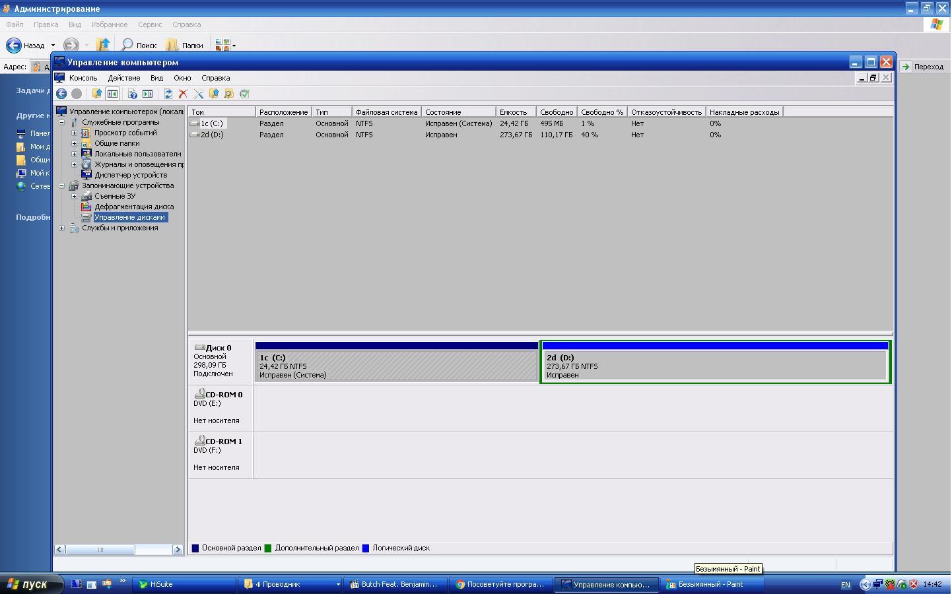Click the crossed tools settings icon
The height and width of the screenshot is (594, 952).
[198, 94]
